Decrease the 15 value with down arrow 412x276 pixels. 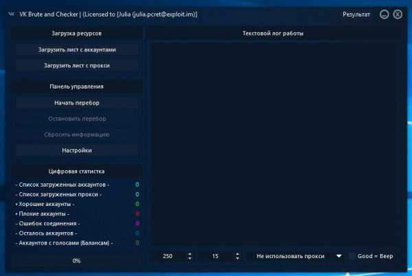pyautogui.click(x=238, y=258)
